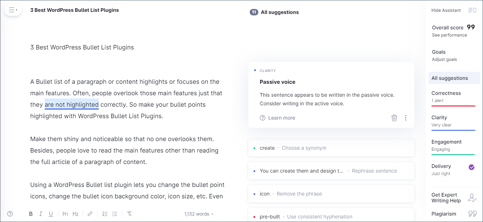This screenshot has height=222, width=483.
Task: Open Adjust goals
Action: pos(444,59)
